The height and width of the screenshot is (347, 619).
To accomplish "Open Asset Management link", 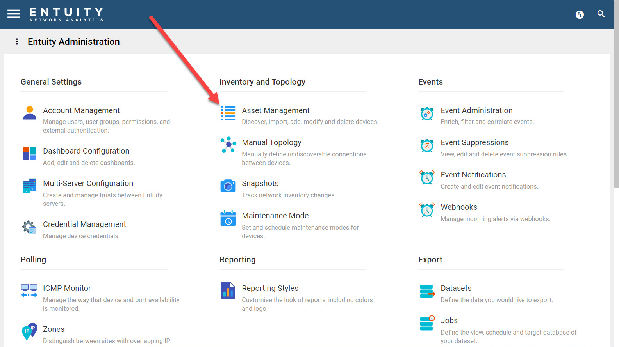I will pos(276,110).
